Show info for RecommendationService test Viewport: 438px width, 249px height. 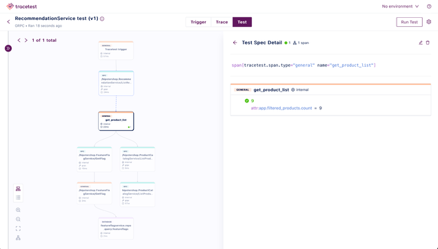[x=102, y=19]
